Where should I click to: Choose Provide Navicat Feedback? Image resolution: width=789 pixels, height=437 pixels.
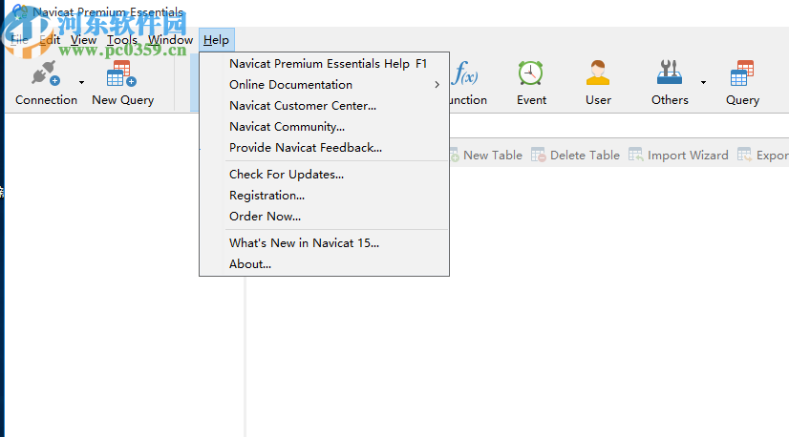[x=324, y=148]
